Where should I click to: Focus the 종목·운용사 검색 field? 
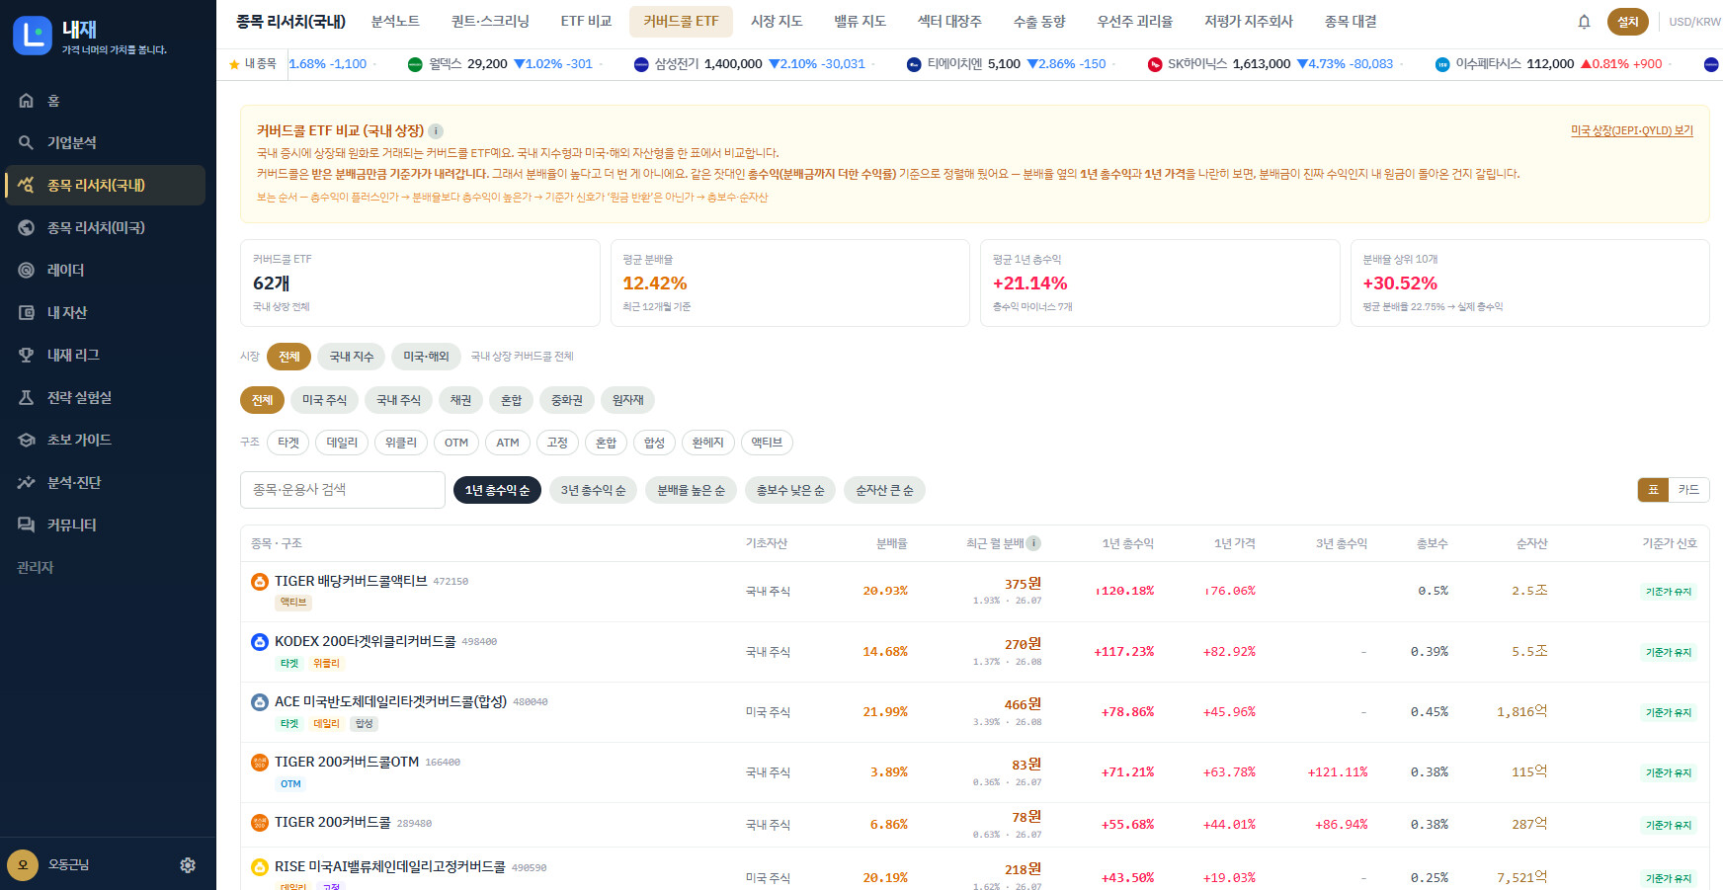pyautogui.click(x=343, y=490)
